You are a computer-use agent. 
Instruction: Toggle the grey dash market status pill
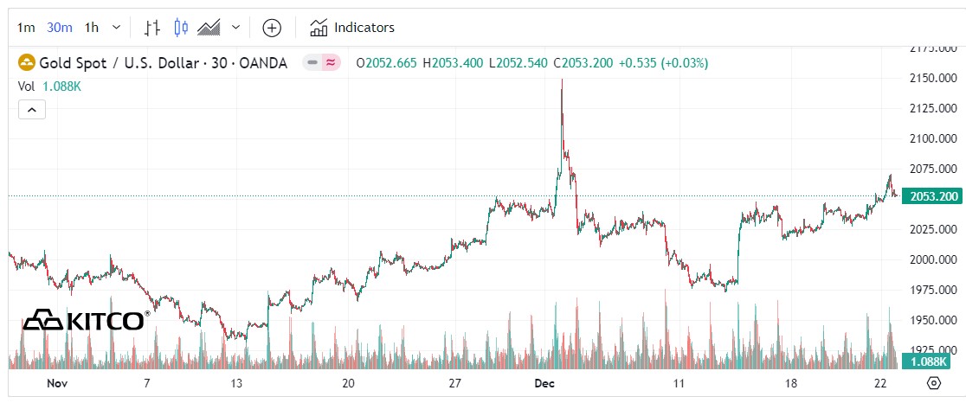[312, 63]
